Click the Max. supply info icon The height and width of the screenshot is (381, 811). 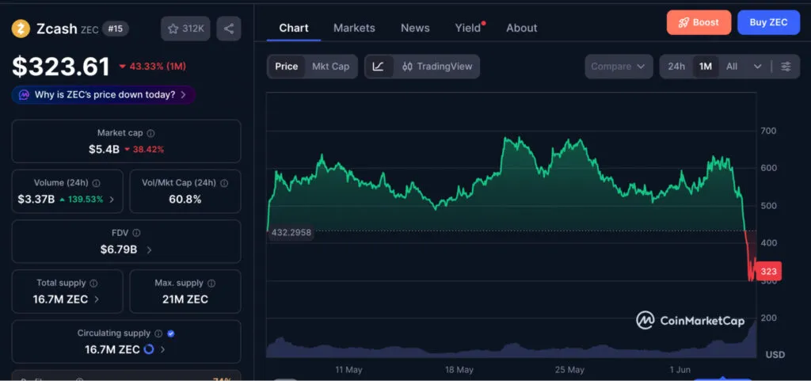click(x=211, y=284)
